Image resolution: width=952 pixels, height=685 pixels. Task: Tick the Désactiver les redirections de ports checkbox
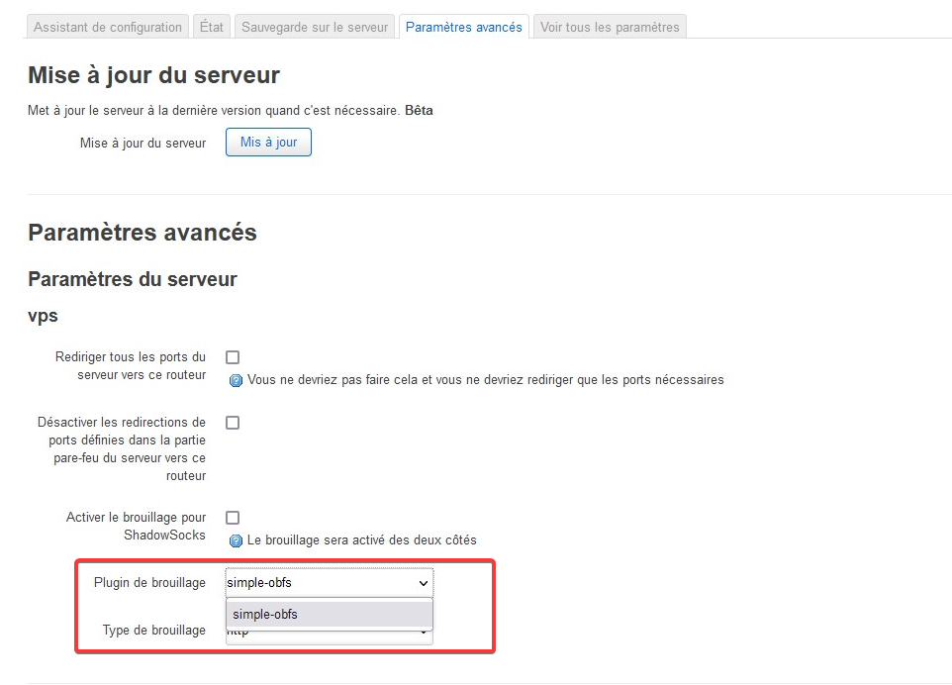[x=233, y=423]
